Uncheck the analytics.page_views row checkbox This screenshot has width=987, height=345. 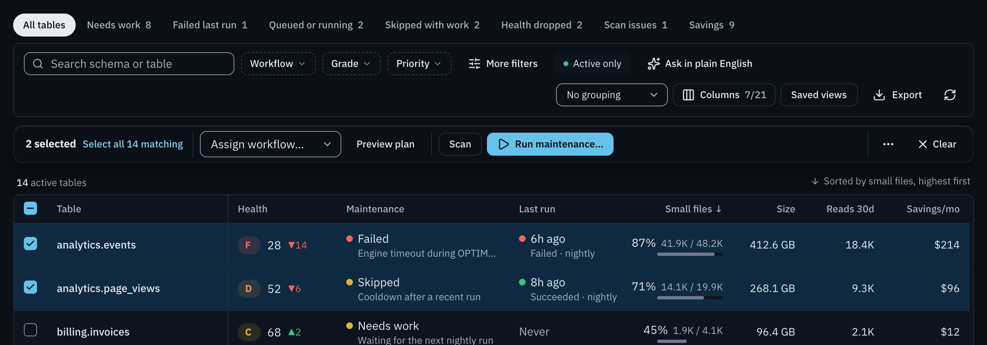[30, 287]
